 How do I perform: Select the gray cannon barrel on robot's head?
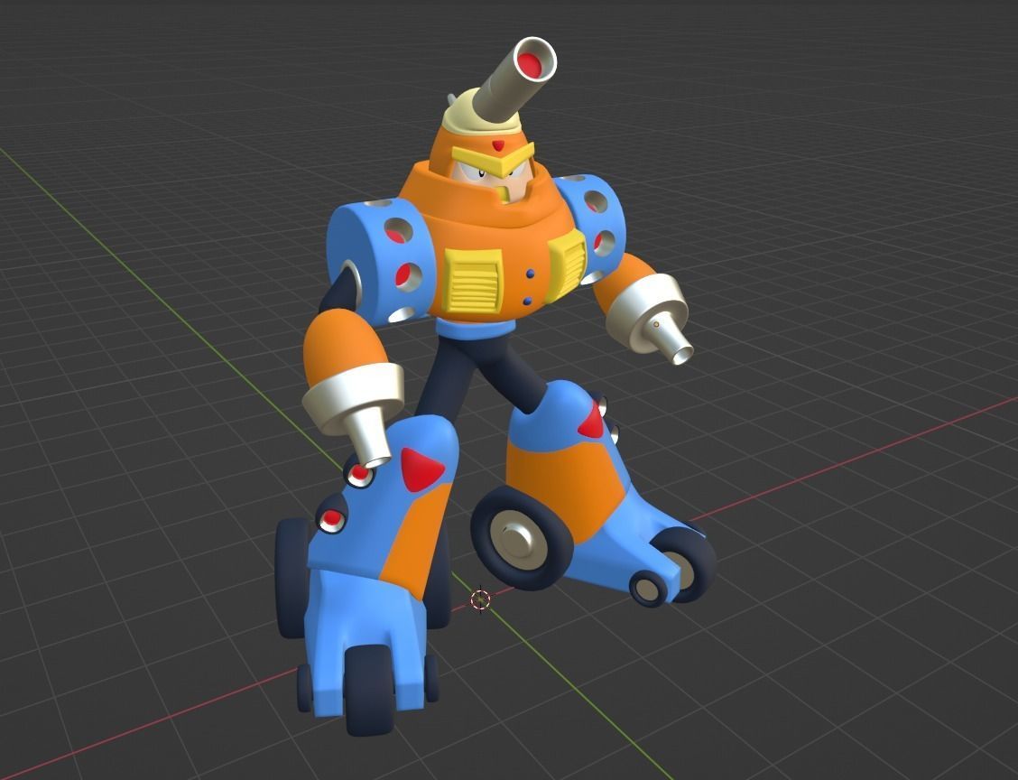(x=515, y=79)
